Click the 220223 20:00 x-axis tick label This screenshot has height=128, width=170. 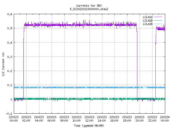pyautogui.click(x=140, y=119)
